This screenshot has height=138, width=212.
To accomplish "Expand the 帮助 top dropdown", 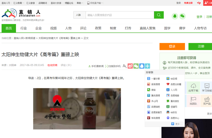I will (x=80, y=3).
